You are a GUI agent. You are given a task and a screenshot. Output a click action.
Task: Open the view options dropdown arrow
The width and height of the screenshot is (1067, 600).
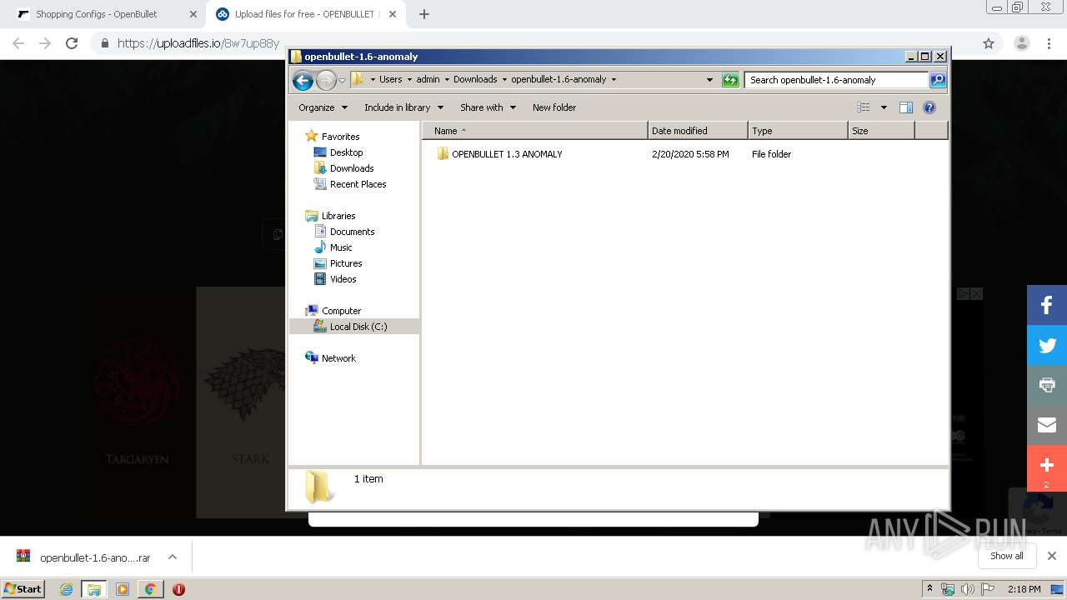884,107
